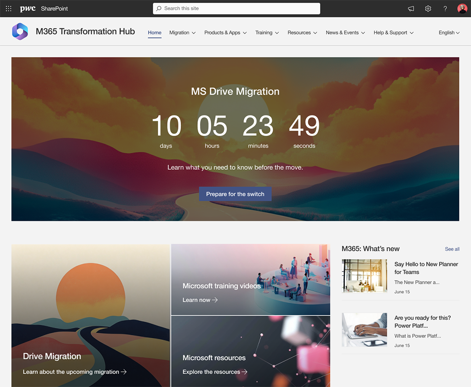
Task: Open the SharePoint settings gear
Action: click(x=428, y=8)
